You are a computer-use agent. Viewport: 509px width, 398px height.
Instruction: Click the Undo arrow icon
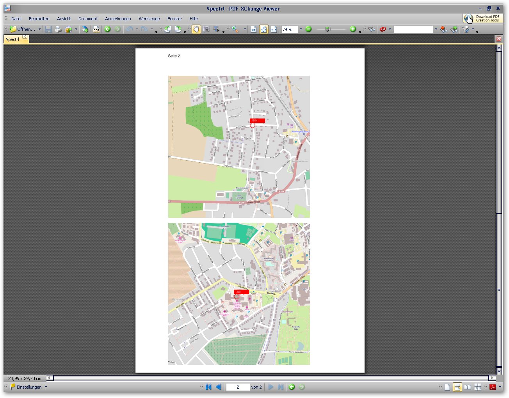129,29
